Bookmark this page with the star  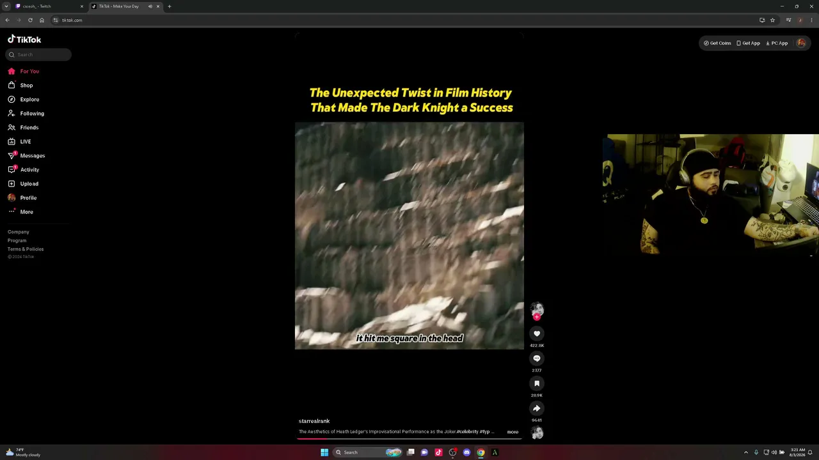772,20
